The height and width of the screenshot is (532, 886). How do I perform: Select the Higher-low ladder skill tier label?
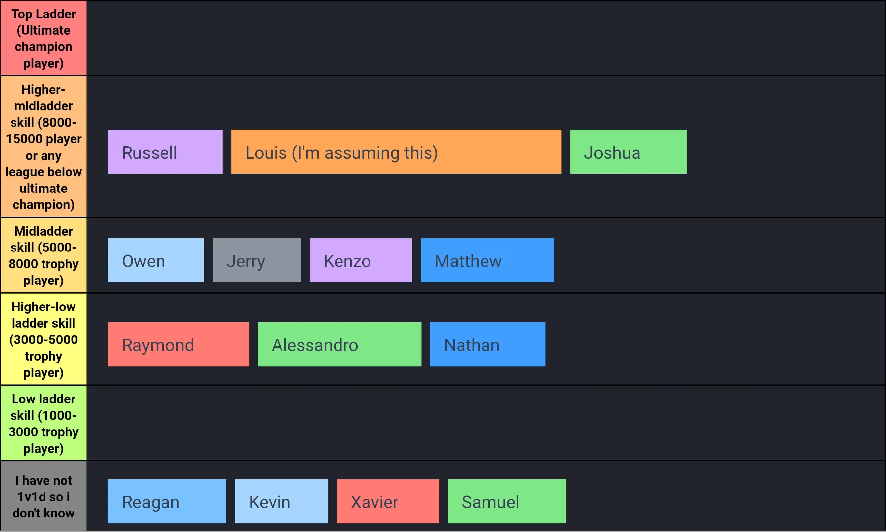(44, 339)
